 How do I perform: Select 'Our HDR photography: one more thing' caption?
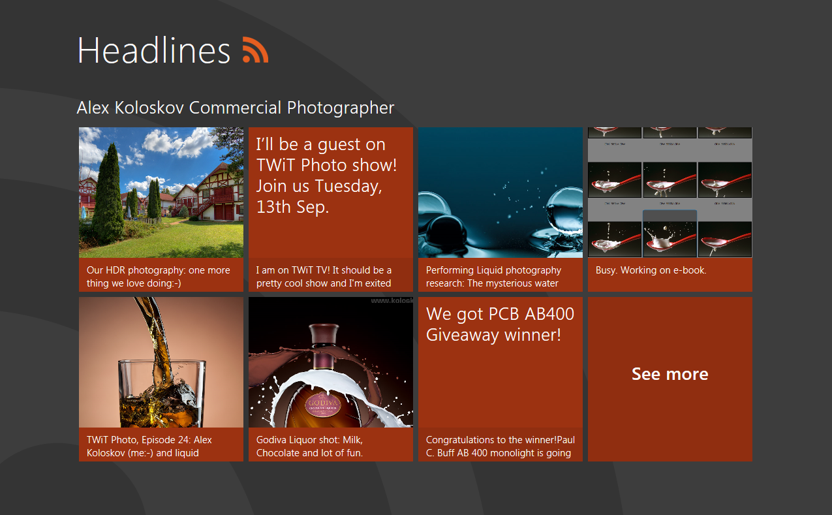click(x=161, y=276)
